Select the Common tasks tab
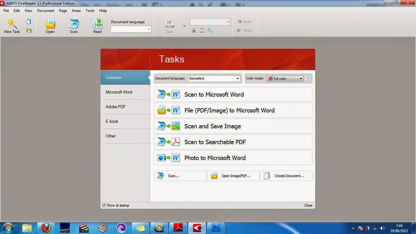 tap(125, 78)
